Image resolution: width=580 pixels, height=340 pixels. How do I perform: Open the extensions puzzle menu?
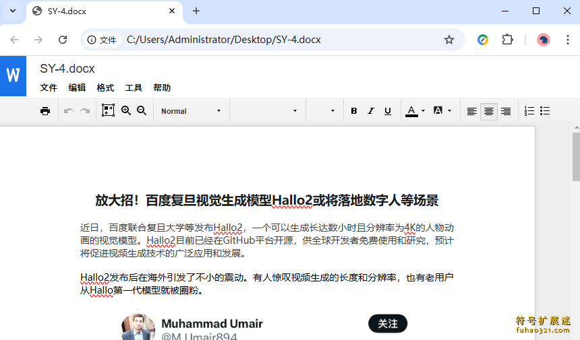click(507, 40)
